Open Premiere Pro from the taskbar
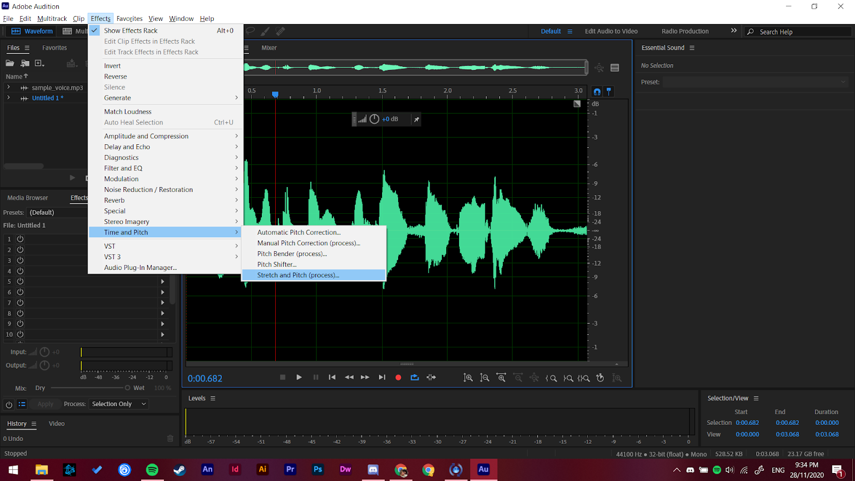Screen dimensions: 855x481 click(x=290, y=469)
